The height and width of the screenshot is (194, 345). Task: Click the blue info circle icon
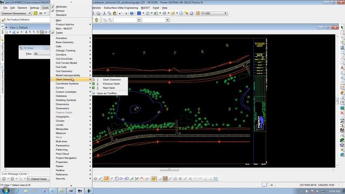click(181, 13)
